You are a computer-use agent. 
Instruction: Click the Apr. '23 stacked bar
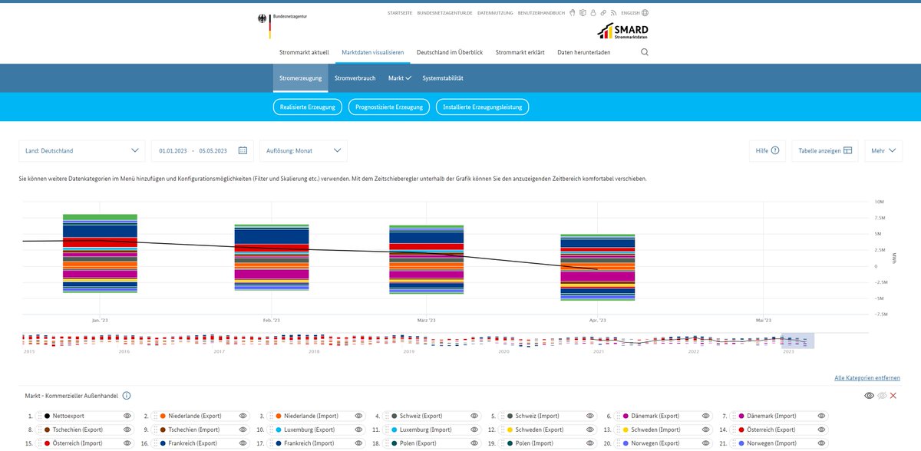[597, 267]
